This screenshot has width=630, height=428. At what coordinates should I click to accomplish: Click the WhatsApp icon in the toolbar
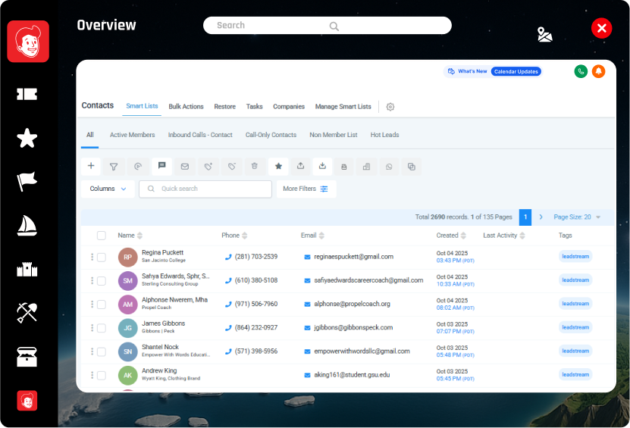[x=389, y=167]
